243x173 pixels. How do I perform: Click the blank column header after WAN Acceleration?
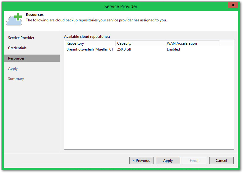tap(226, 43)
